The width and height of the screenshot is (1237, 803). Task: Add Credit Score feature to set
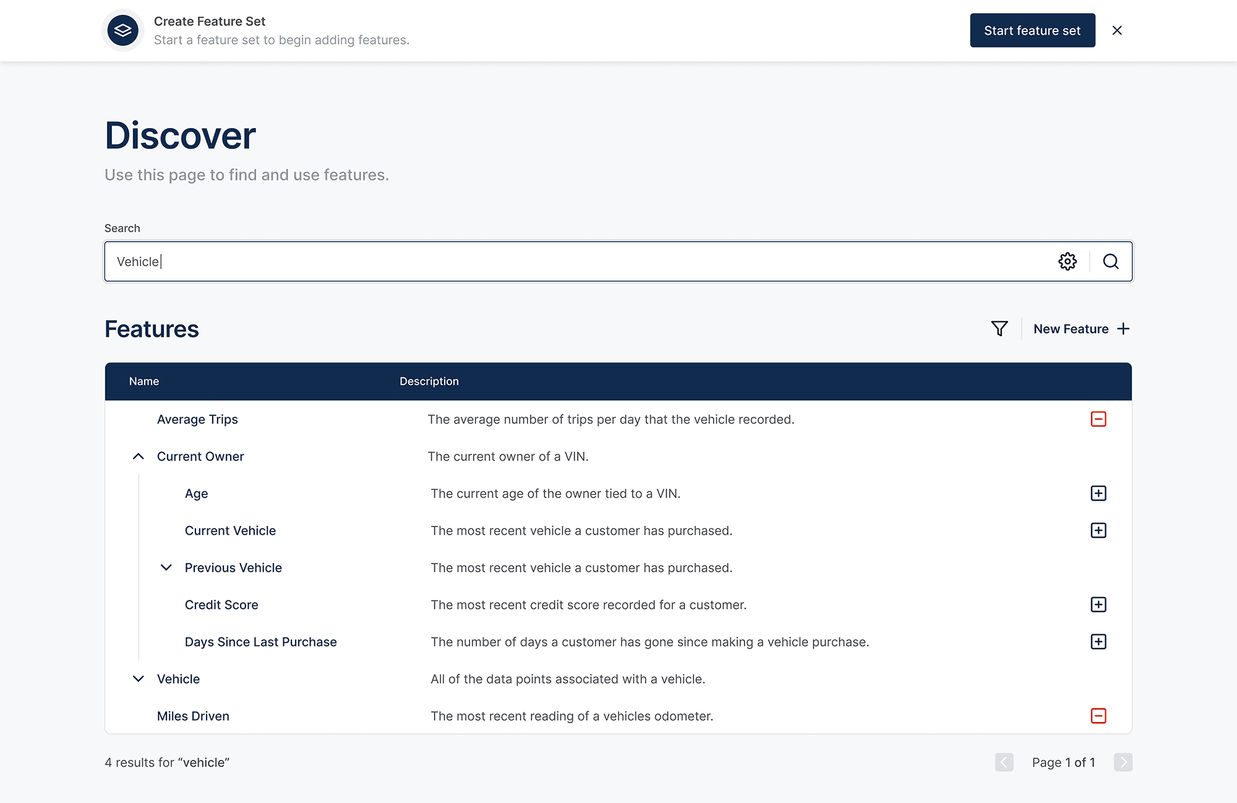[x=1098, y=605]
